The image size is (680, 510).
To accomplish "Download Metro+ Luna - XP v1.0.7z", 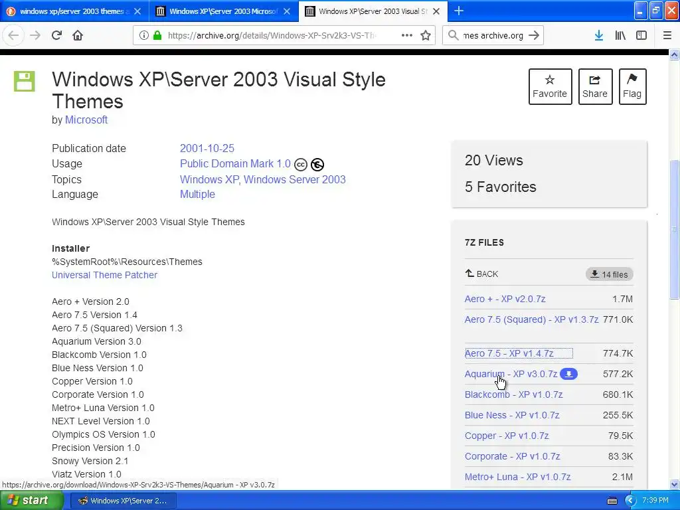I will coord(517,477).
